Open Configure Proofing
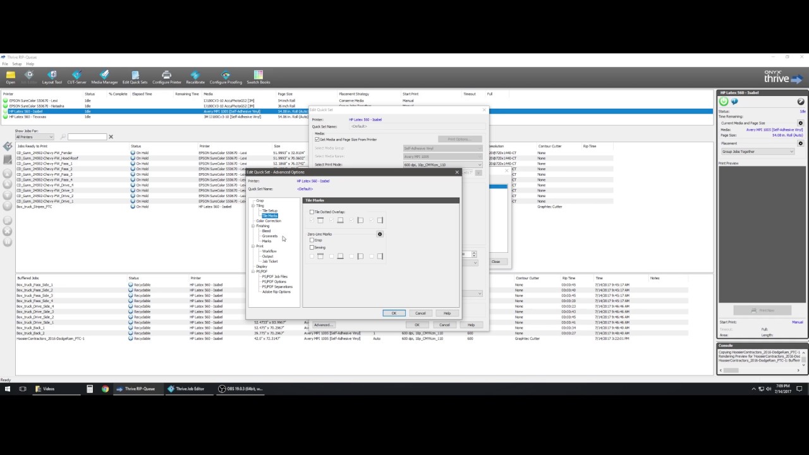Viewport: 809px width, 455px height. (x=226, y=77)
